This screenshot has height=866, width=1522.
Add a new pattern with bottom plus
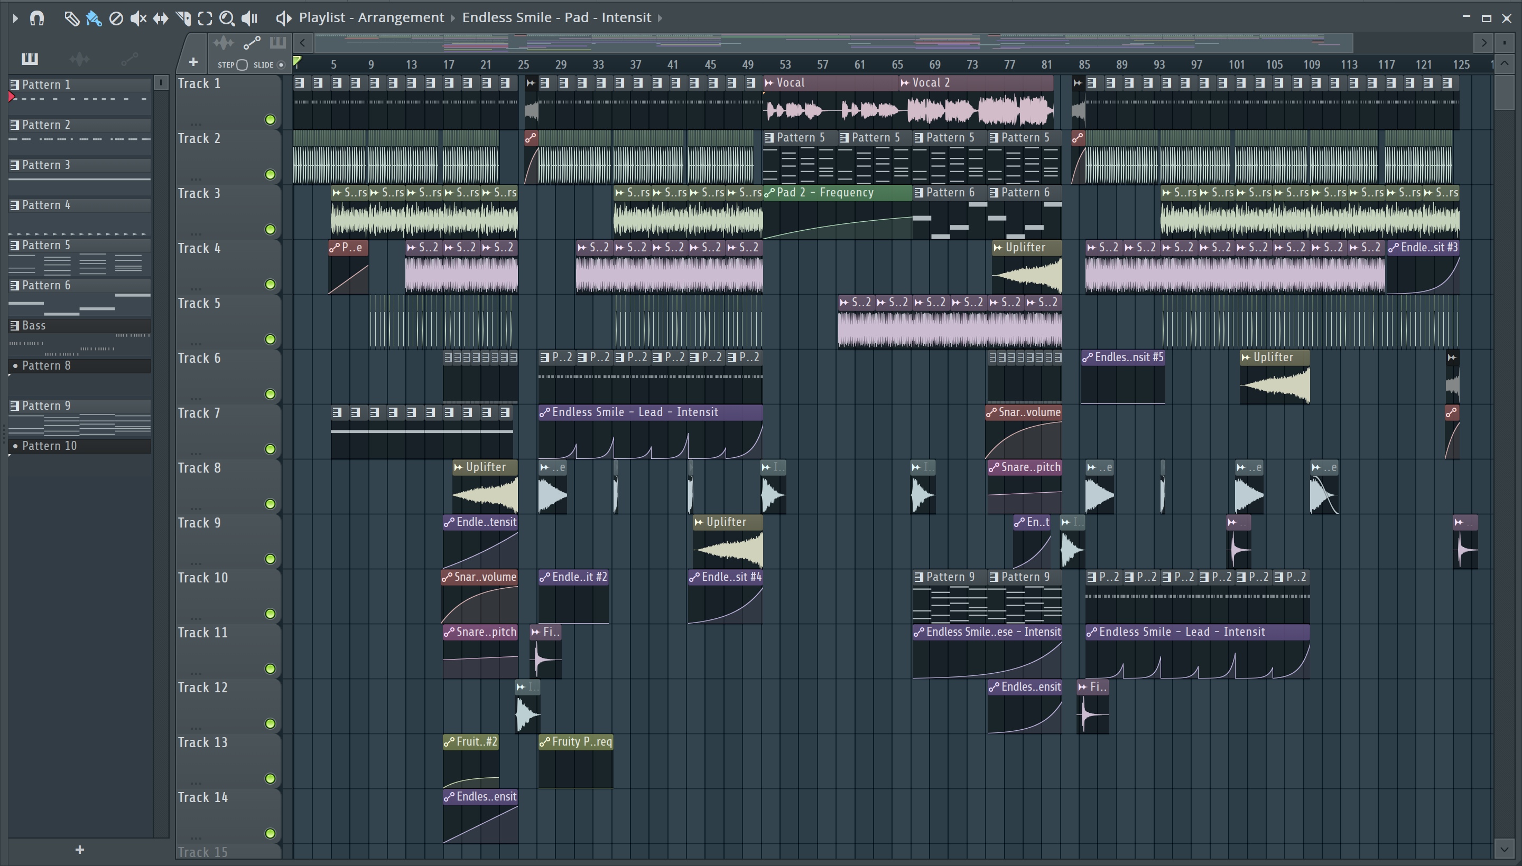80,849
